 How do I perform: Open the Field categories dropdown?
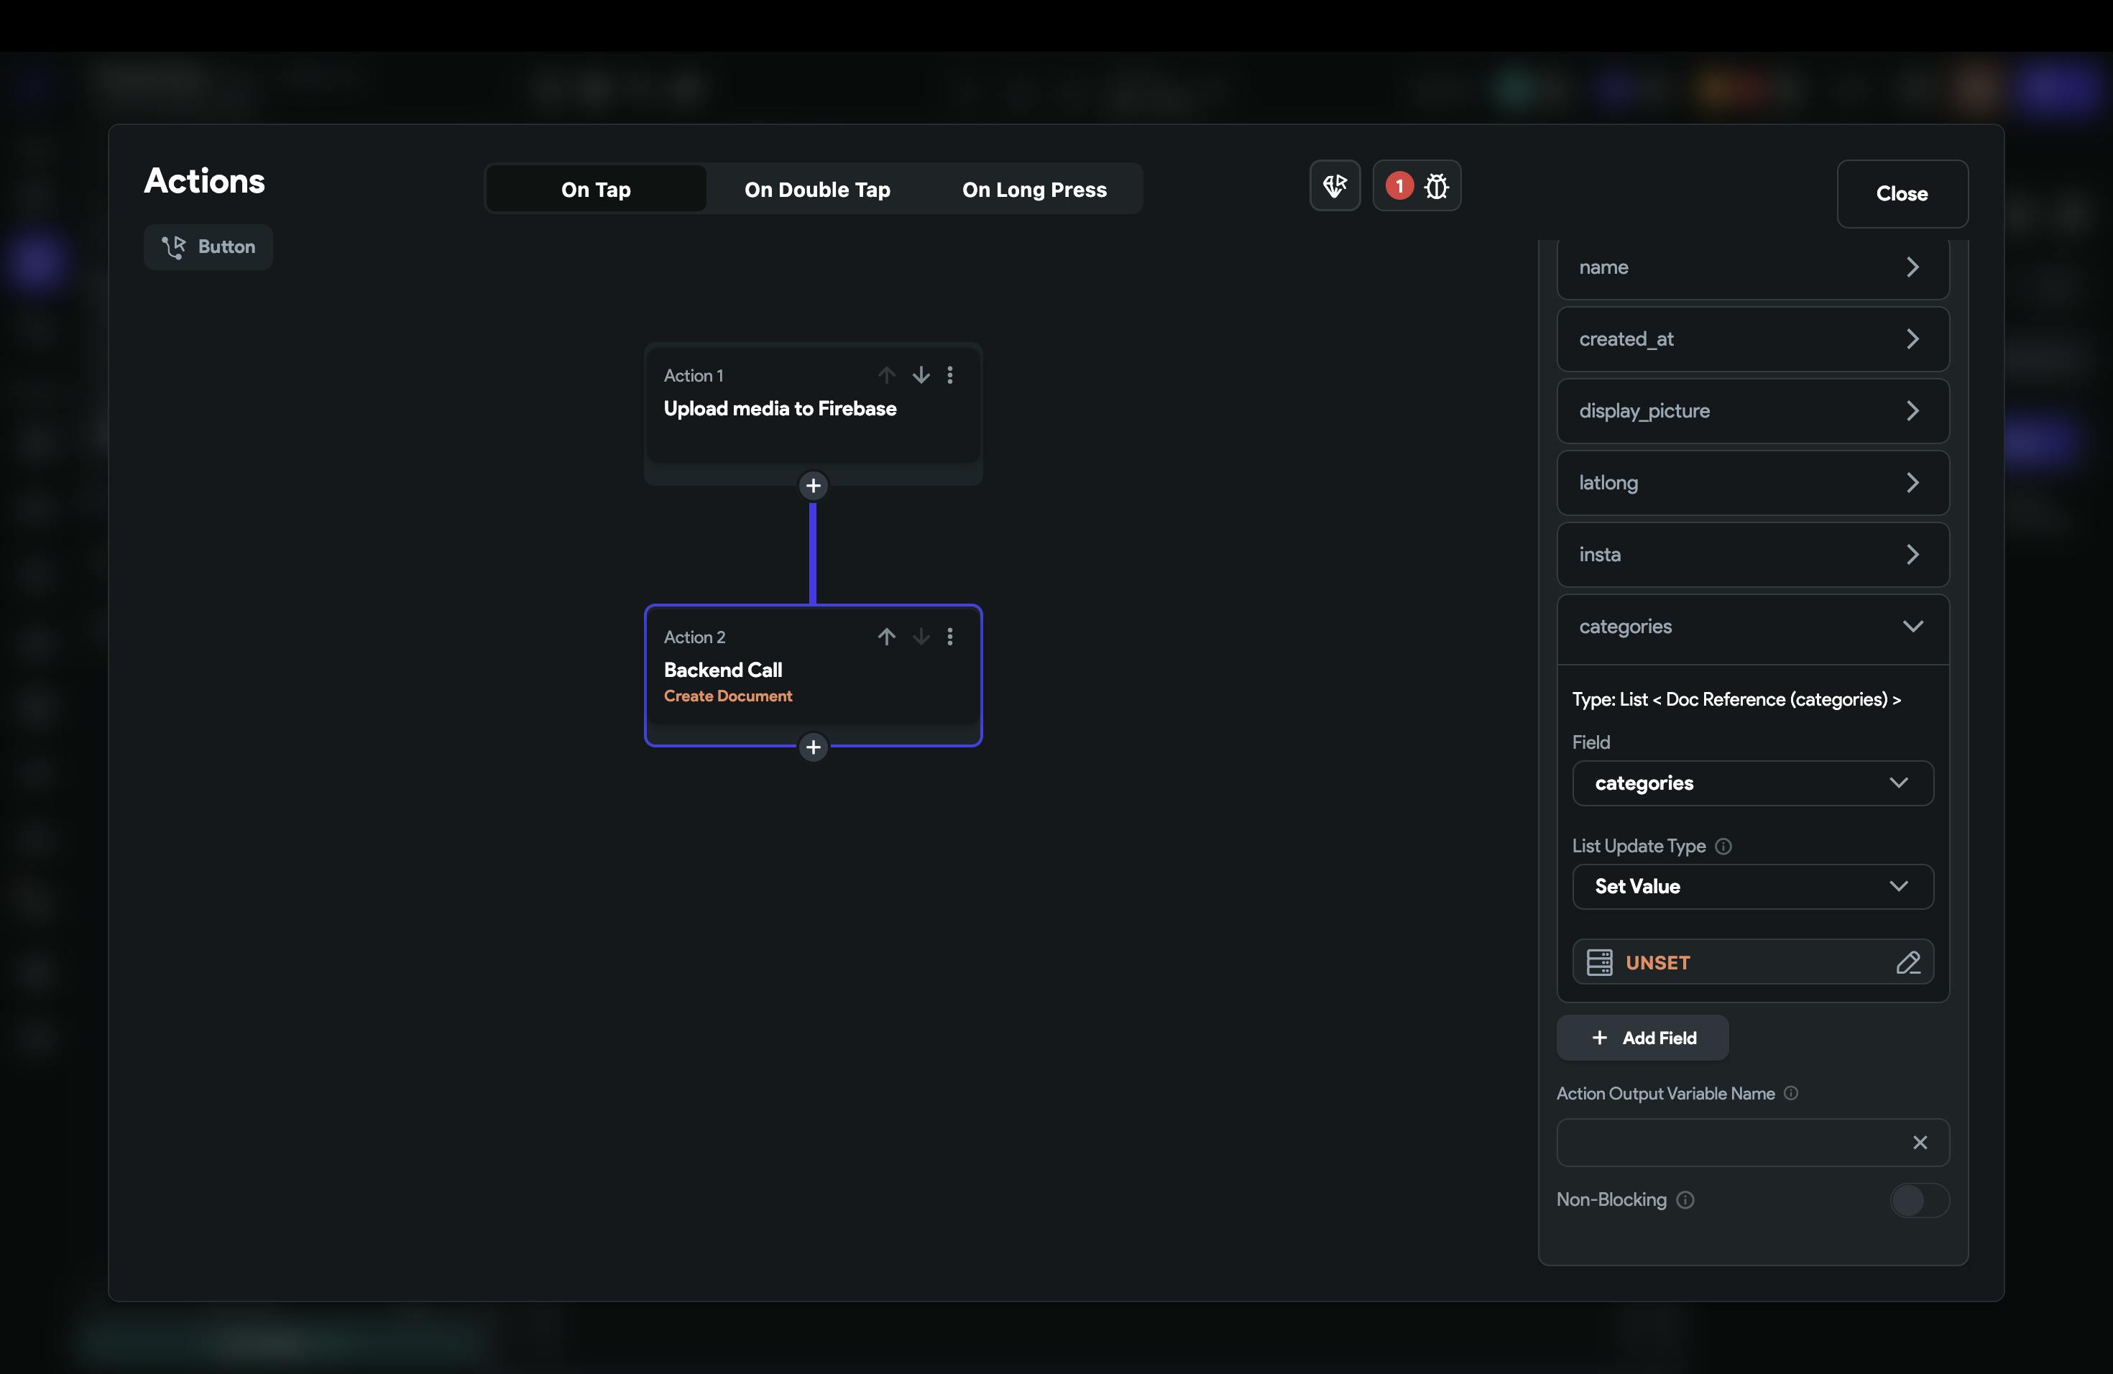point(1752,783)
